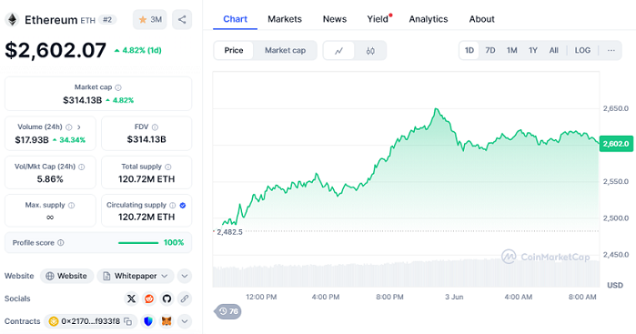Click the #2 rank badge
Screen dimensions: 636x334
107,19
